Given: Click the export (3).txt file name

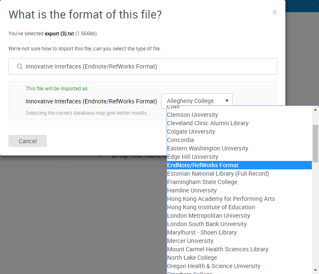Looking at the screenshot, I should click(59, 34).
